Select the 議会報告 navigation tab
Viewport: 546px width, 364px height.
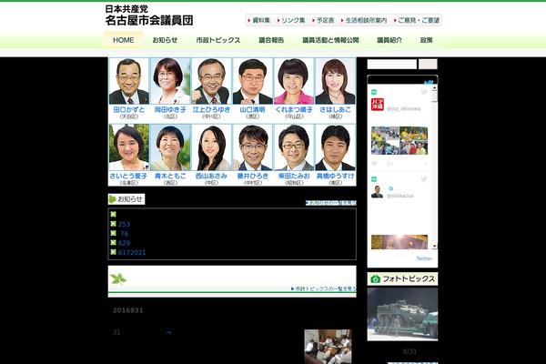click(271, 40)
